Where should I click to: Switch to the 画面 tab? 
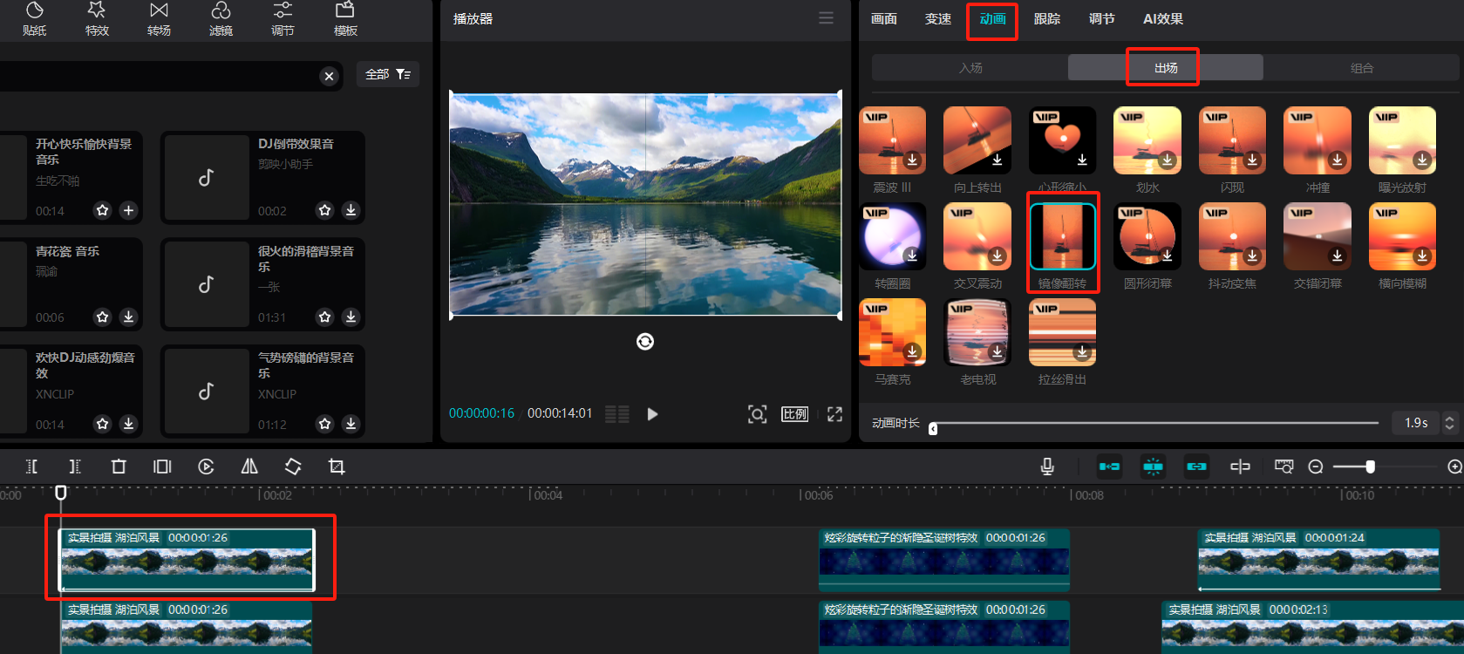(x=884, y=19)
